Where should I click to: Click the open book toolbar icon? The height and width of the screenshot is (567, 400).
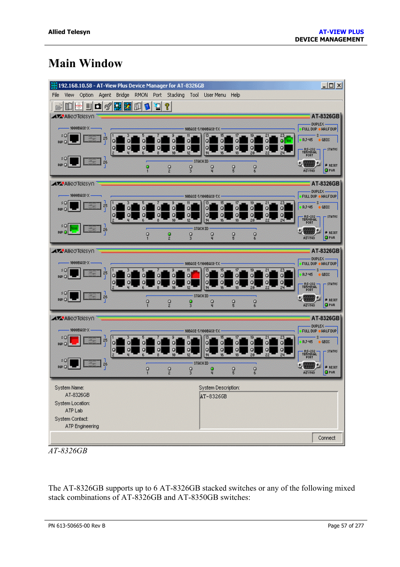point(69,107)
